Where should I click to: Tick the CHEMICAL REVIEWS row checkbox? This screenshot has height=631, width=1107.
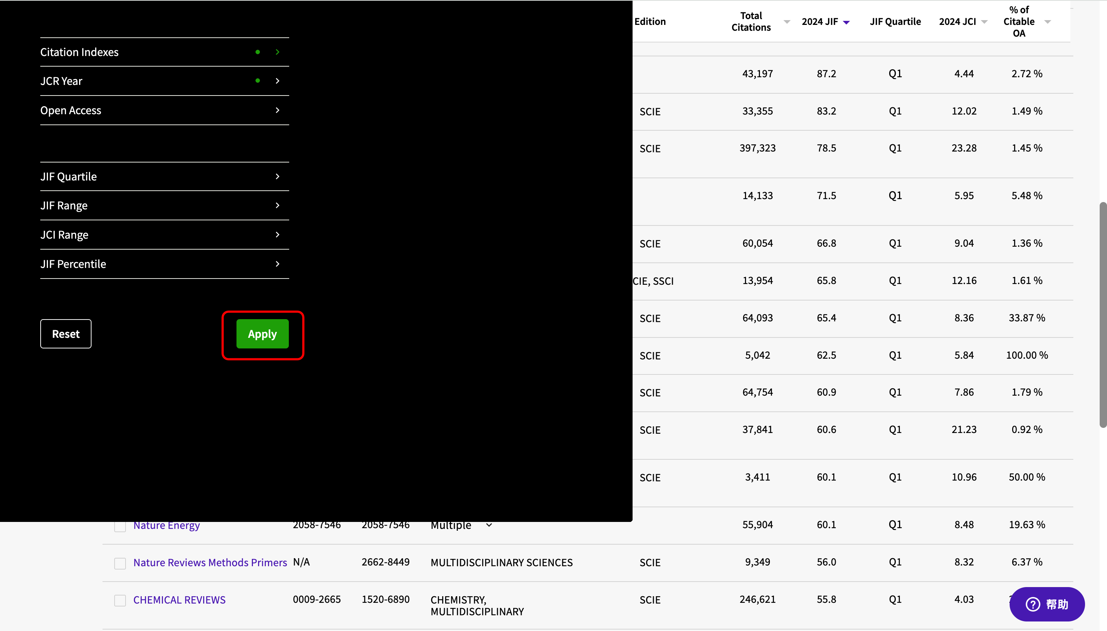120,600
